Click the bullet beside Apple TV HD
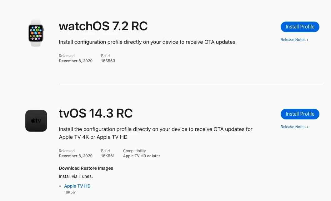 [x=60, y=186]
